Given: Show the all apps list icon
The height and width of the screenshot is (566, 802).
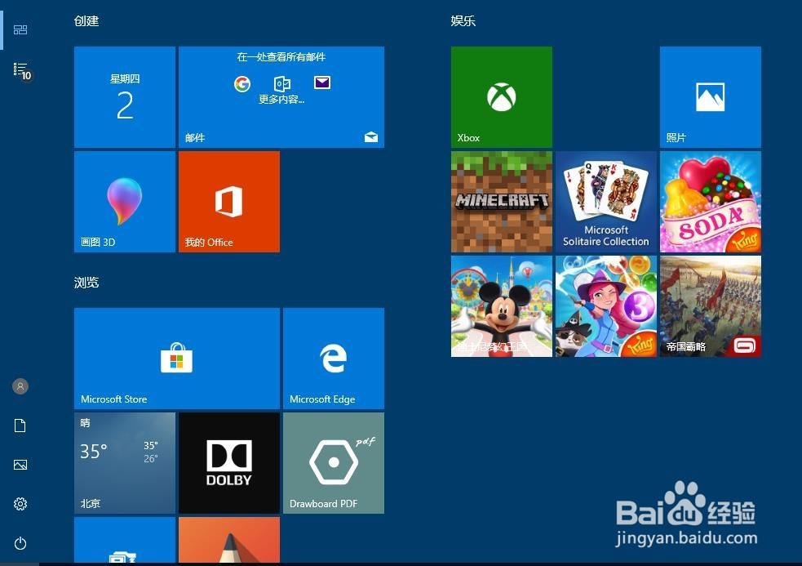Looking at the screenshot, I should 22,71.
